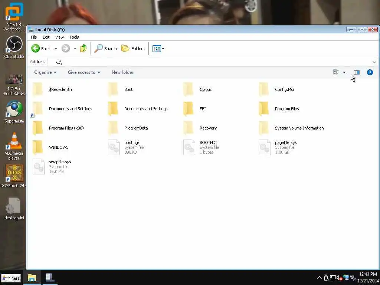380x285 pixels.
Task: Select the Program Files (x86) folder
Action: click(x=58, y=128)
